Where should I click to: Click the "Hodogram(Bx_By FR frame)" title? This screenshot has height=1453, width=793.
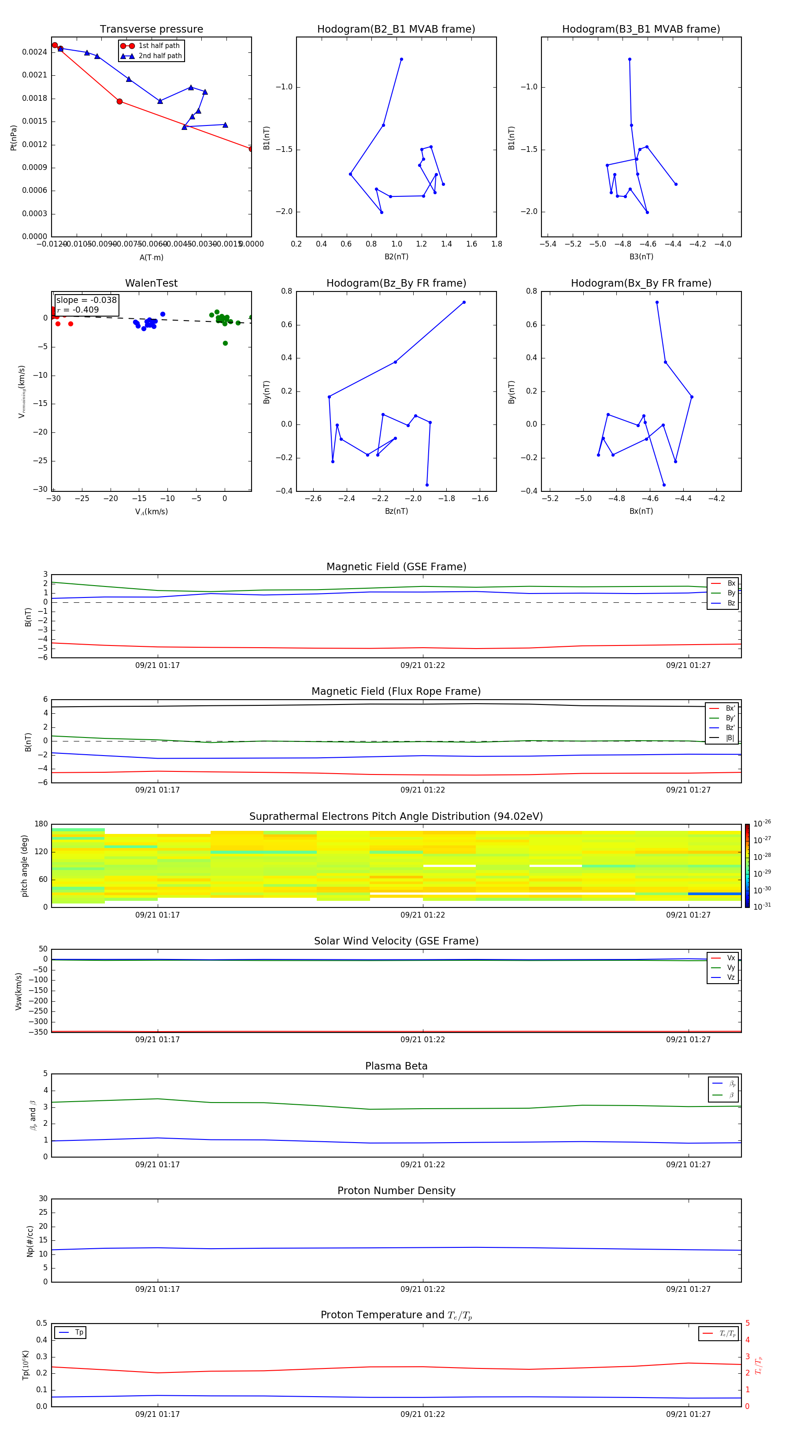[641, 283]
